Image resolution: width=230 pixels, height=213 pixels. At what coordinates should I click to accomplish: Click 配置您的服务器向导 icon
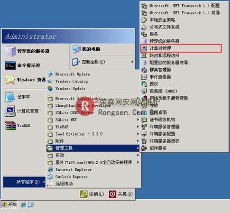(144, 63)
